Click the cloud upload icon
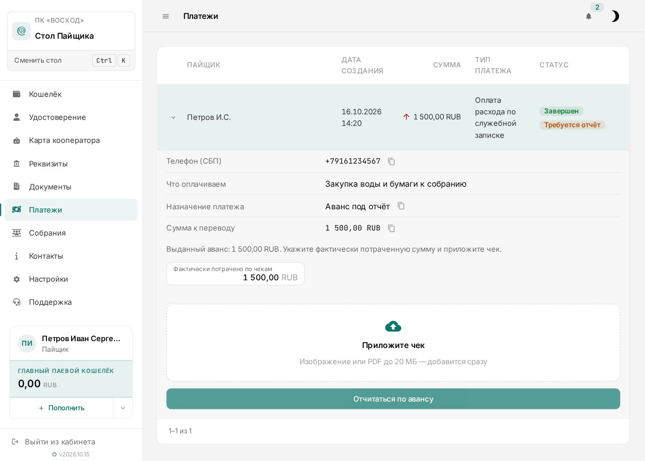 [393, 326]
